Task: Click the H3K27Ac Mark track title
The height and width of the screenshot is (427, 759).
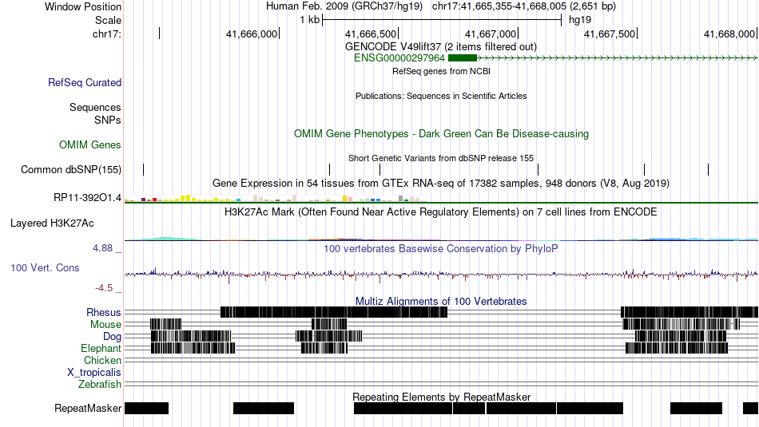Action: pos(441,212)
